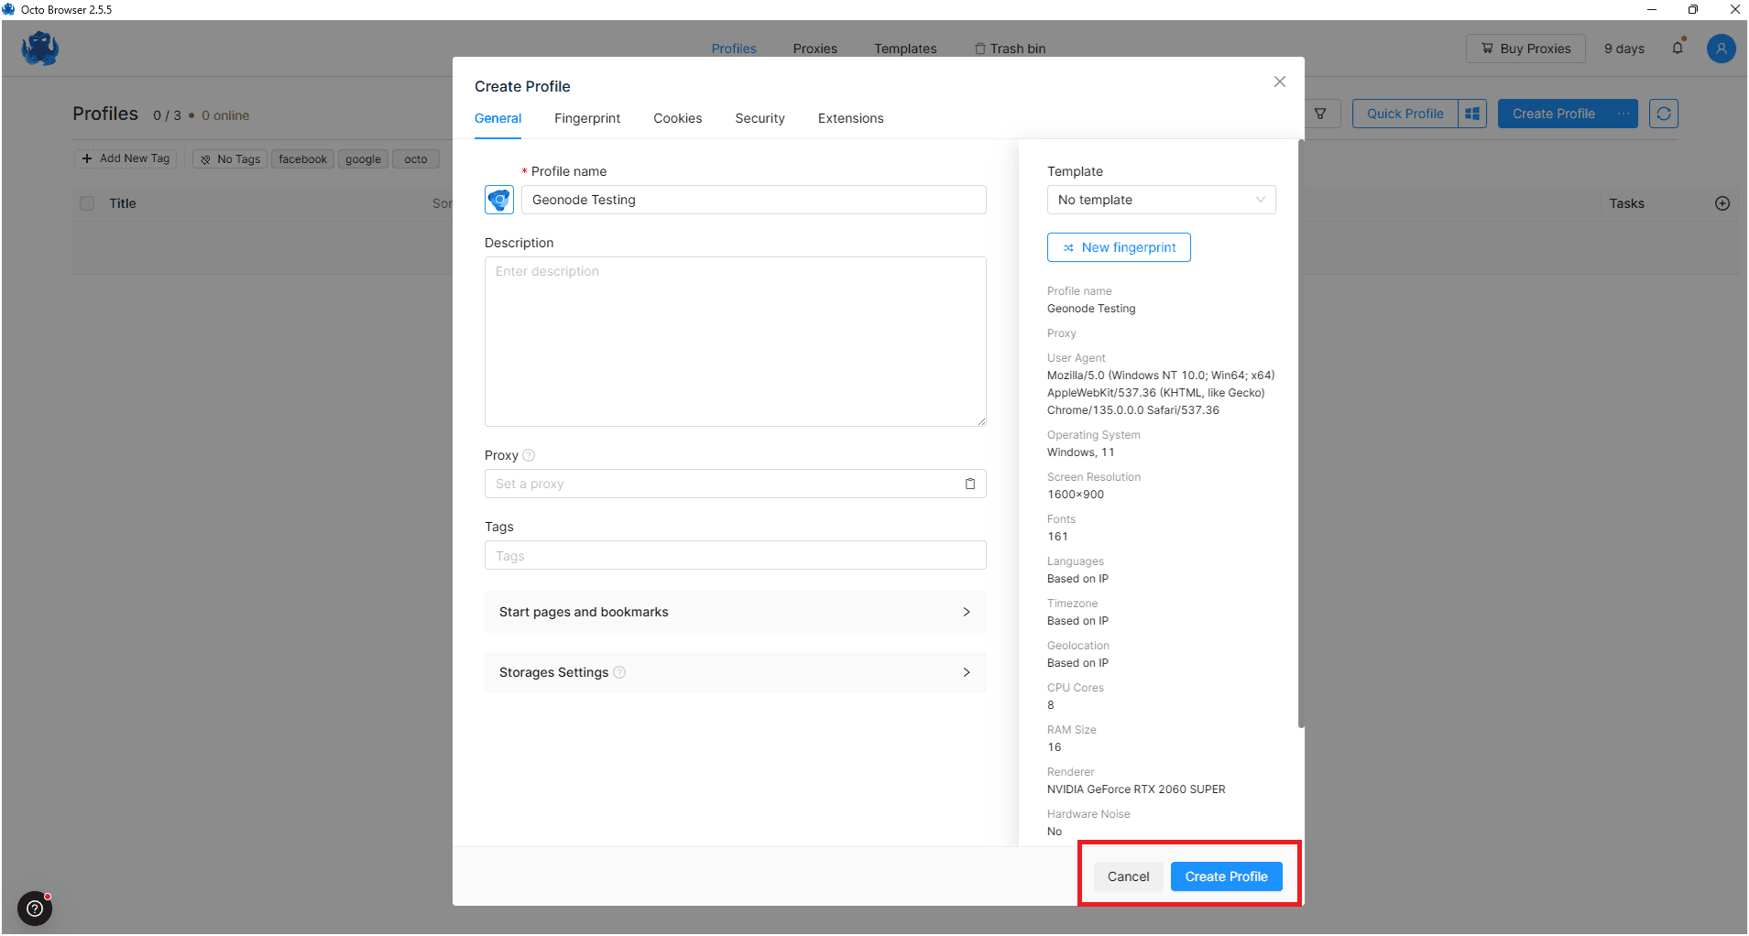Image resolution: width=1749 pixels, height=936 pixels.
Task: Open the account avatar menu
Action: pyautogui.click(x=1721, y=48)
